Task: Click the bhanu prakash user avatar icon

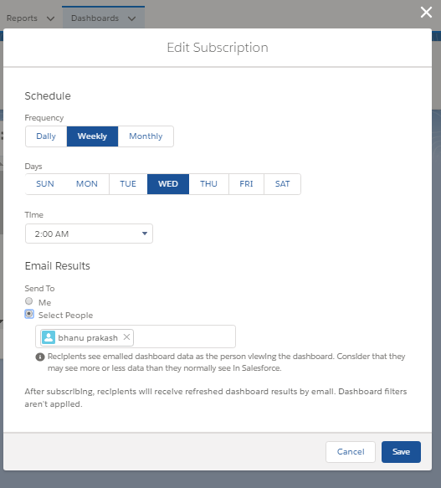Action: coord(49,337)
